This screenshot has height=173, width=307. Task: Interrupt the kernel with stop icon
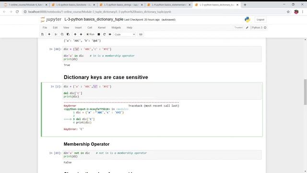(x=99, y=34)
